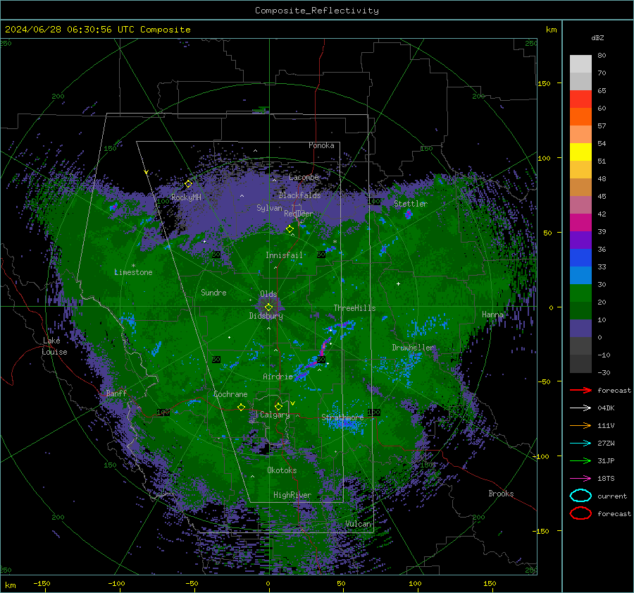Click the 31JP legend text
The image size is (634, 593).
[606, 460]
